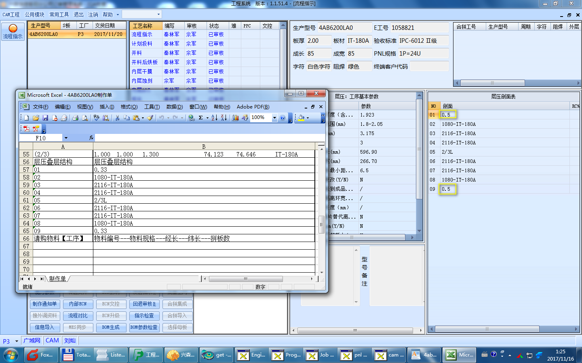Open the Fill Color dropdown arrow
The image size is (582, 363).
coord(308,118)
